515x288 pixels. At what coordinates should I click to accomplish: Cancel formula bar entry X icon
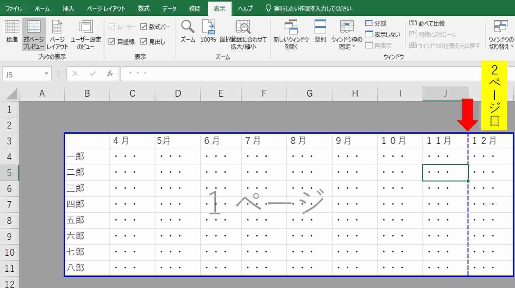point(75,73)
